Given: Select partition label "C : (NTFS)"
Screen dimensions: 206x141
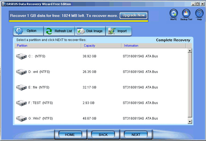Looking at the screenshot, I should click(37, 56).
